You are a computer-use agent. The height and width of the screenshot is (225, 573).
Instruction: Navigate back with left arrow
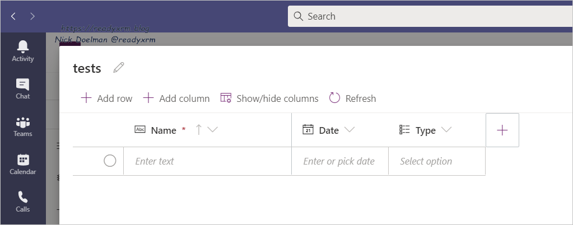(13, 16)
